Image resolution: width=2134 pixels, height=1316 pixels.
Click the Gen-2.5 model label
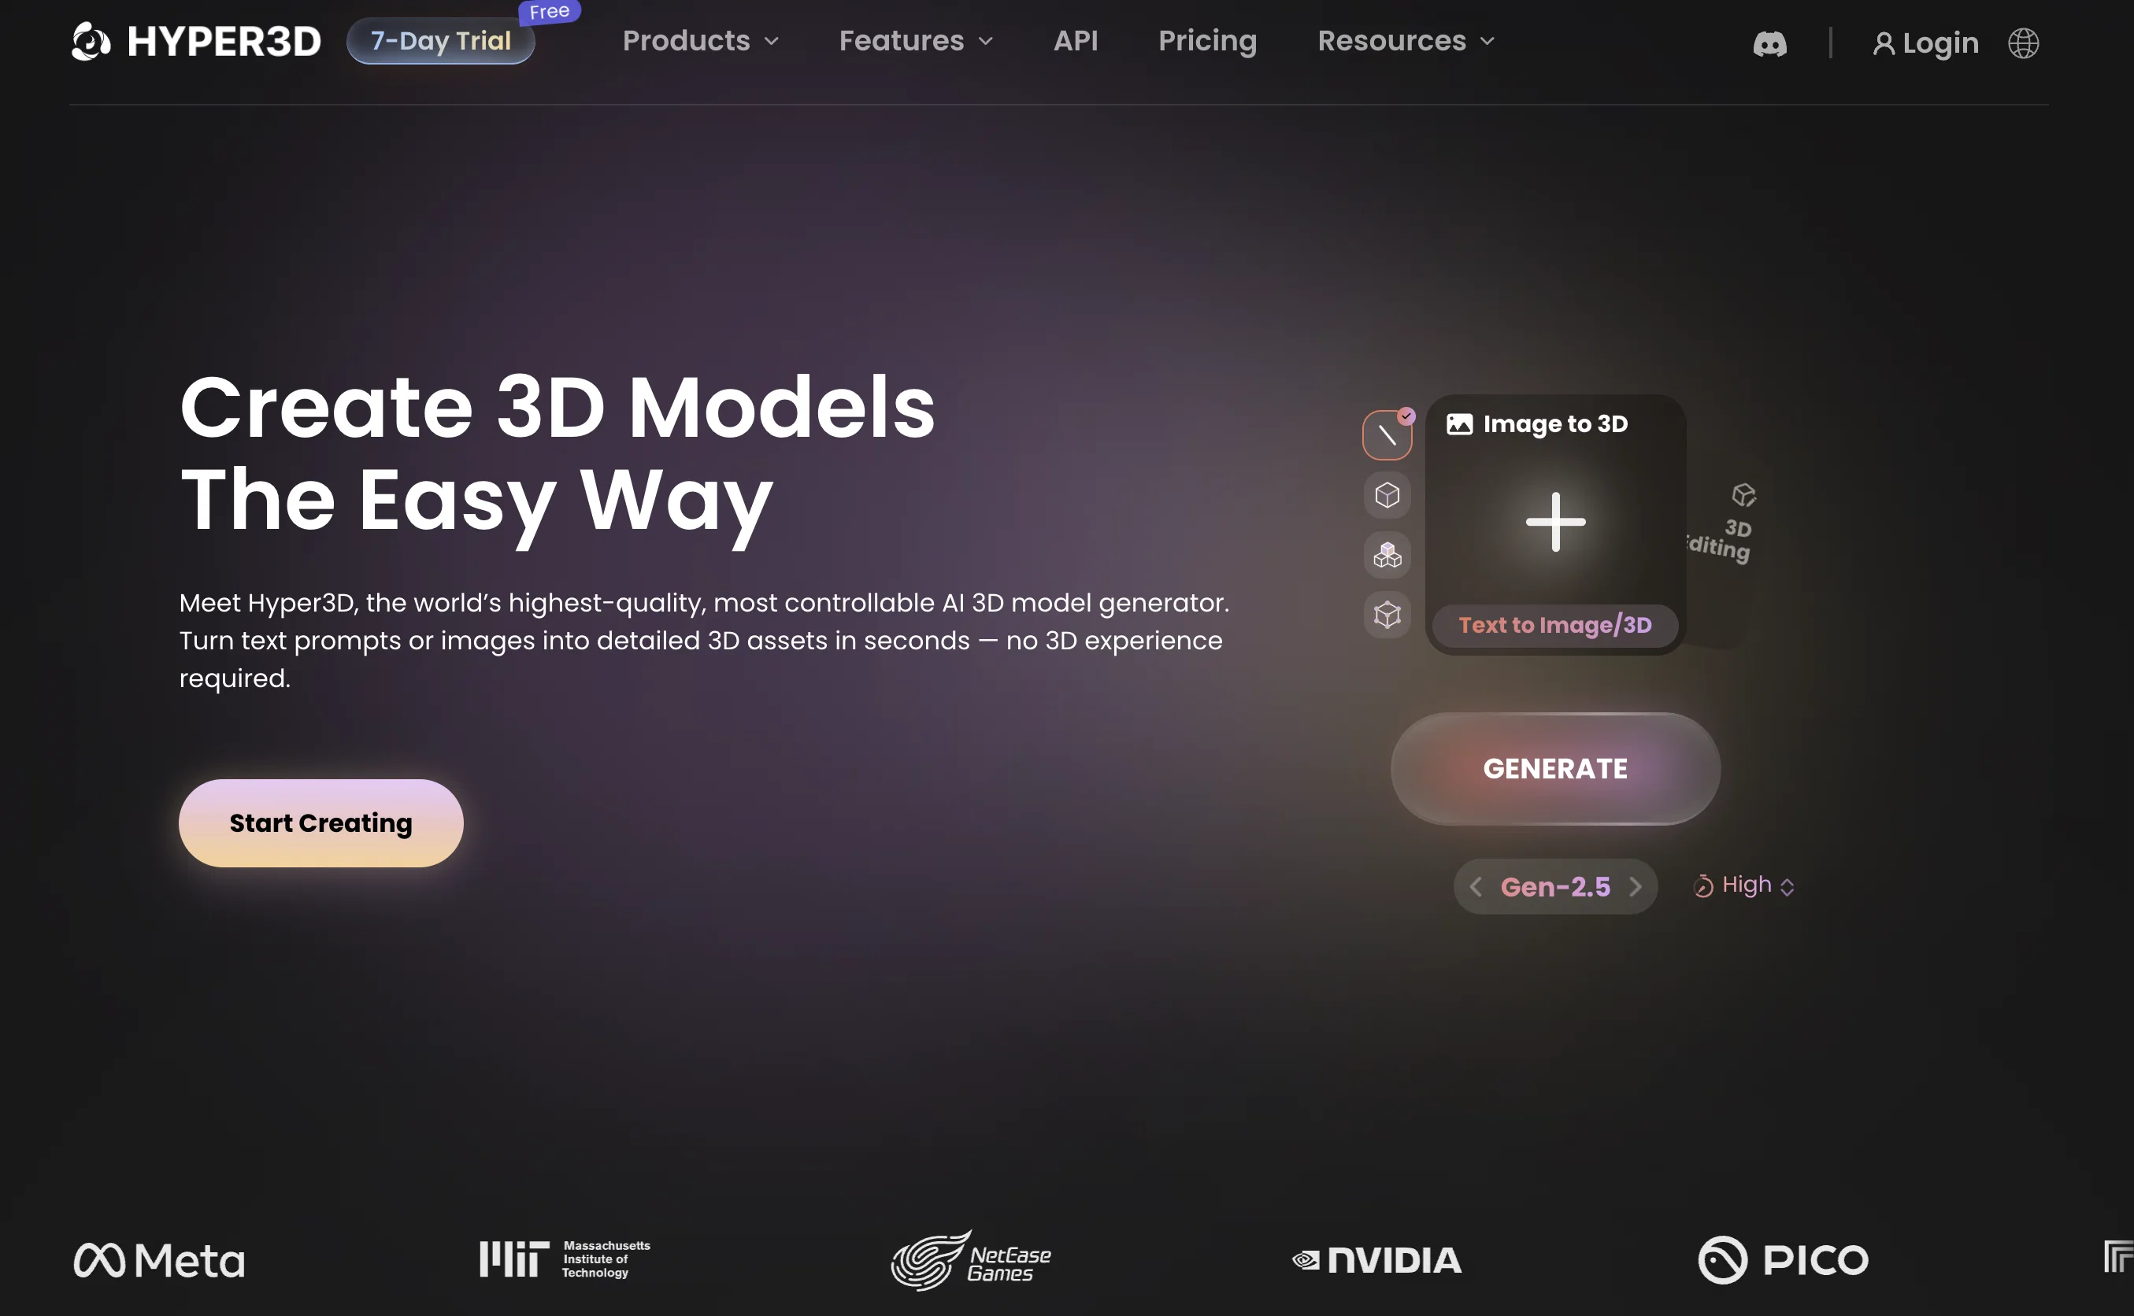(1555, 887)
